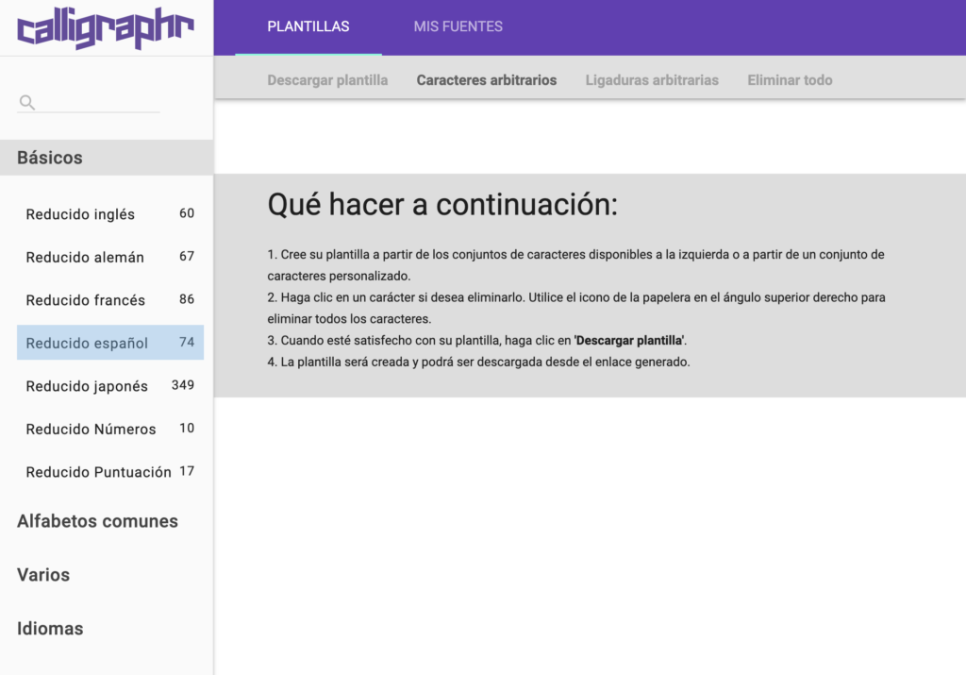Open Caracteres arbitrarios option
Screen dimensions: 966x675
(487, 80)
